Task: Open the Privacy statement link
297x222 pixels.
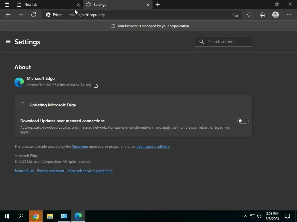Action: pyautogui.click(x=50, y=171)
